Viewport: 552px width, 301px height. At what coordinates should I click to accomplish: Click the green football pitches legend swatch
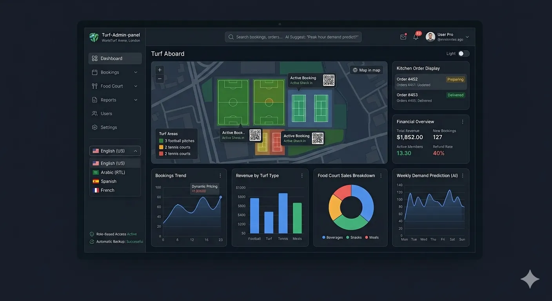(x=161, y=141)
